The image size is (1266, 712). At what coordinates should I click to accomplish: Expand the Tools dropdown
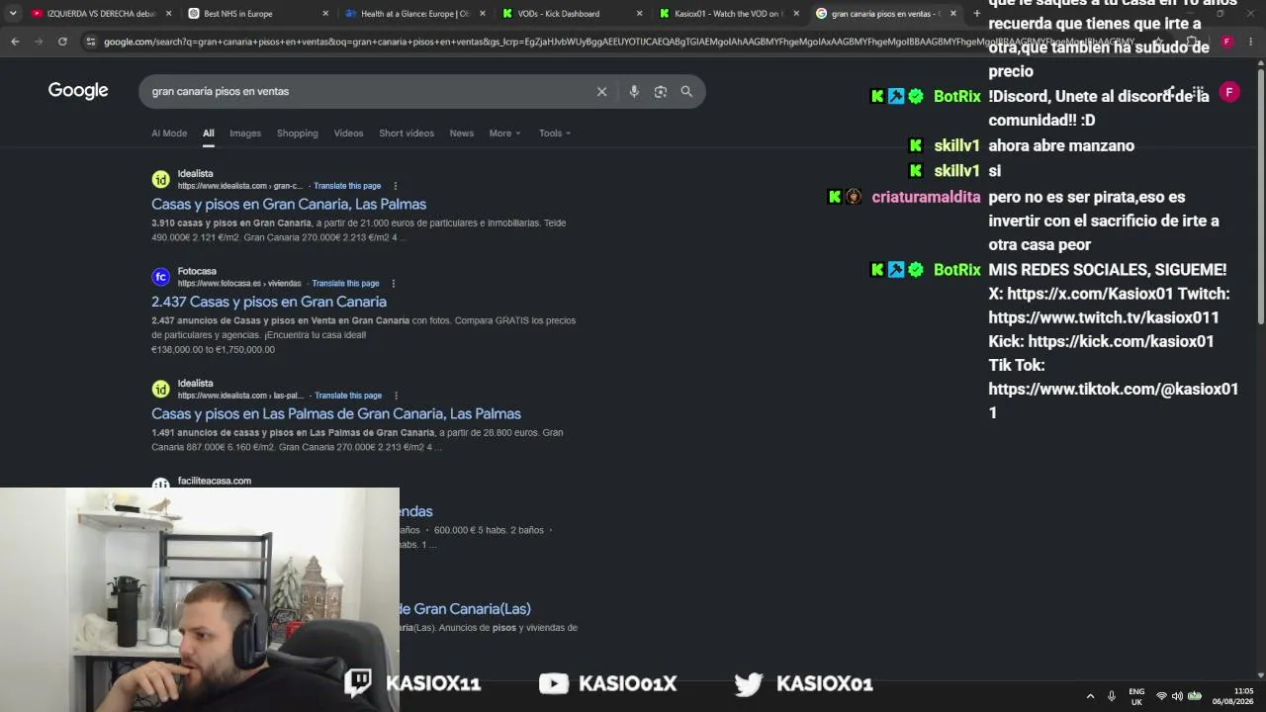tap(555, 133)
